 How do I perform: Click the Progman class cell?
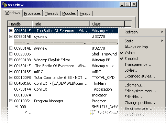(99, 101)
